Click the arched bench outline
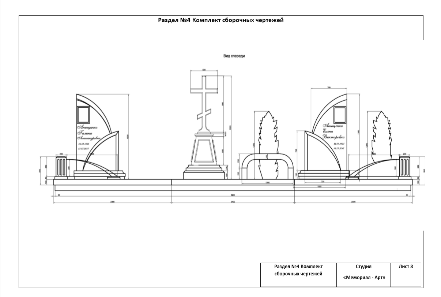Image resolution: width=441 pixels, height=297 pixels. point(267,166)
